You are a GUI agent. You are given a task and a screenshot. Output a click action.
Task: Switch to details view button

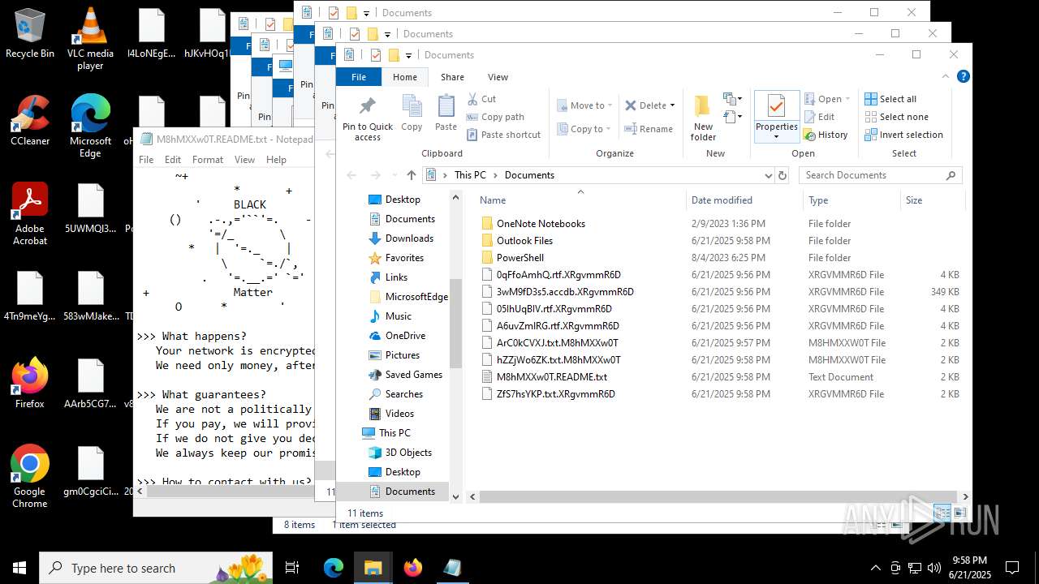click(x=942, y=513)
